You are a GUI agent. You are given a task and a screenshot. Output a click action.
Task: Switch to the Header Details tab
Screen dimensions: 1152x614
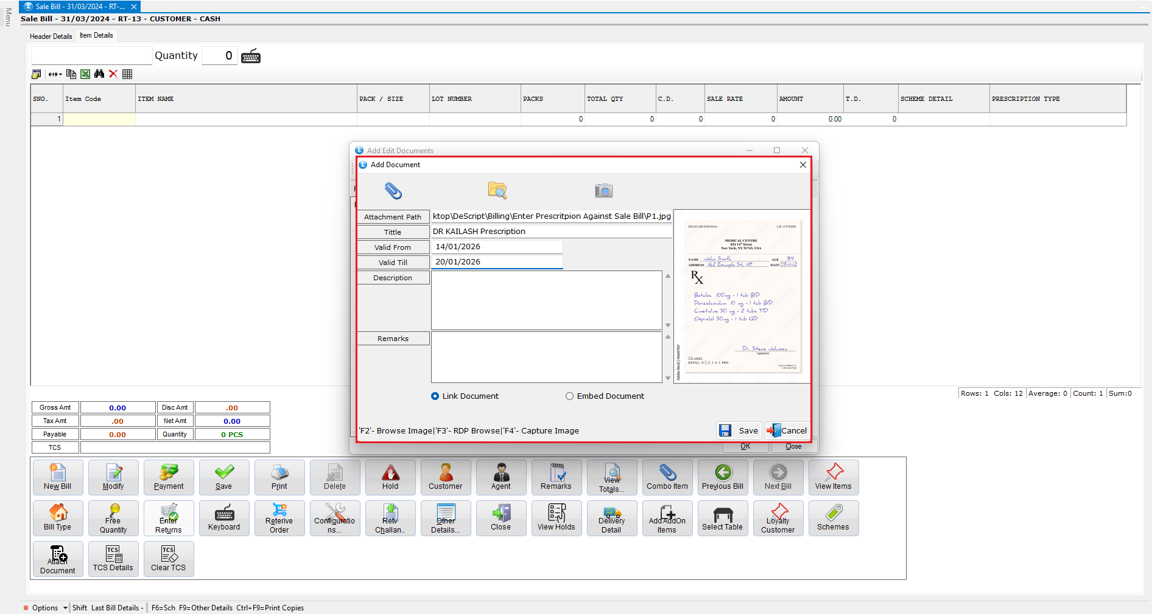tap(51, 36)
